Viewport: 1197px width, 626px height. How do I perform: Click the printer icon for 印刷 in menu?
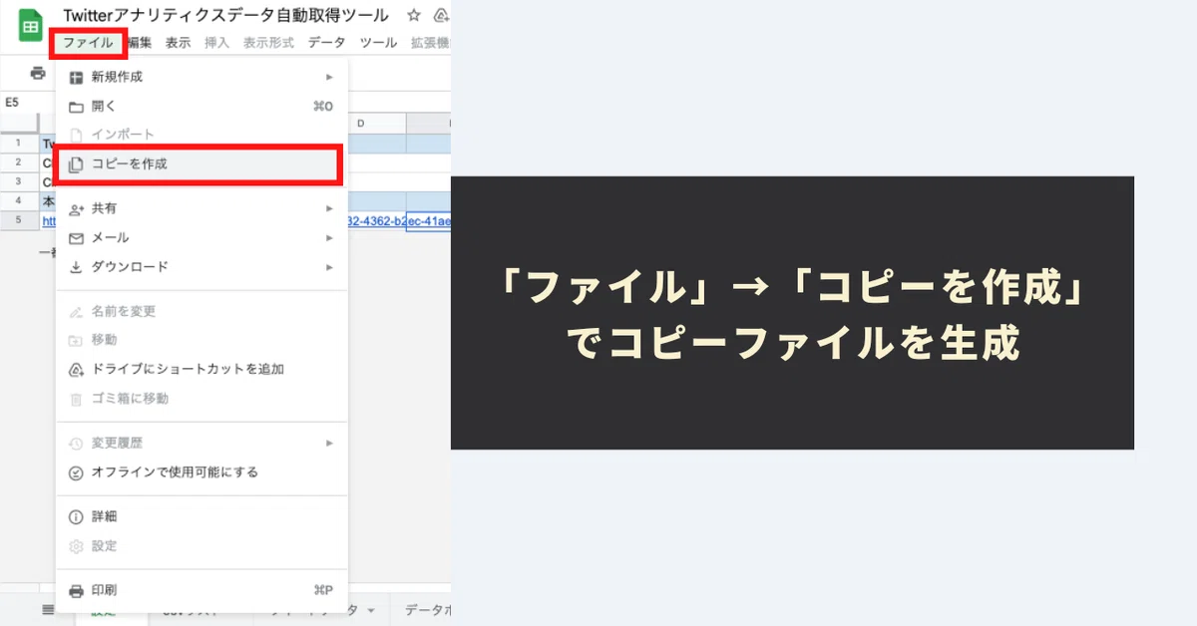click(76, 590)
